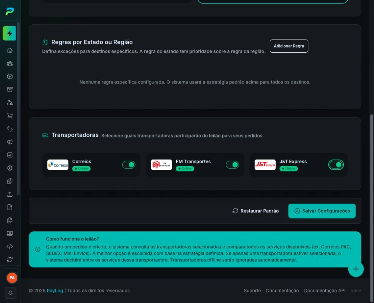Go to the home icon in sidebar
This screenshot has height=303, width=374.
coord(10,50)
